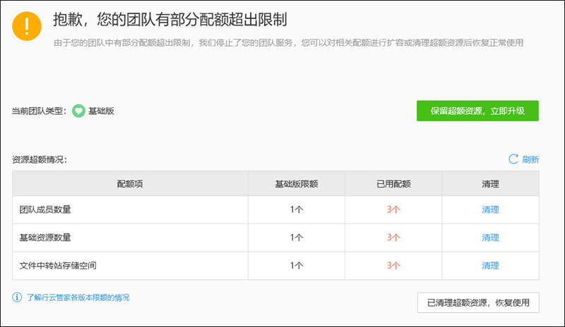Screen dimensions: 565x327
Task: Click the gray explanation text starting with 由于您的团队
Action: (288, 43)
